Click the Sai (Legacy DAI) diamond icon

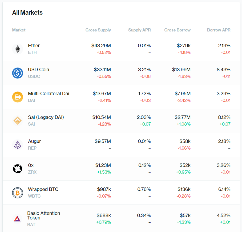pos(18,121)
